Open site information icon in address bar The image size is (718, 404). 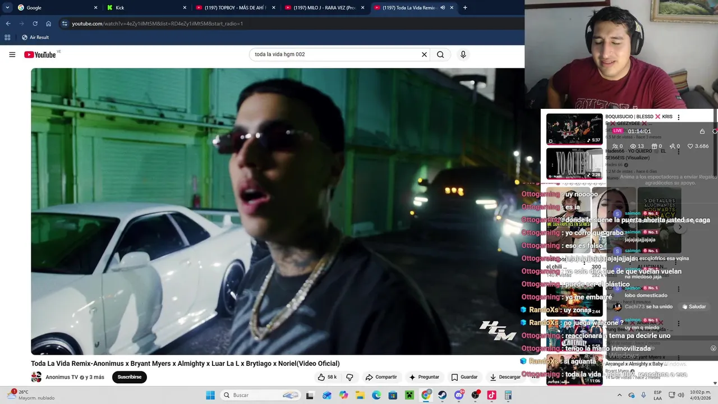(64, 24)
